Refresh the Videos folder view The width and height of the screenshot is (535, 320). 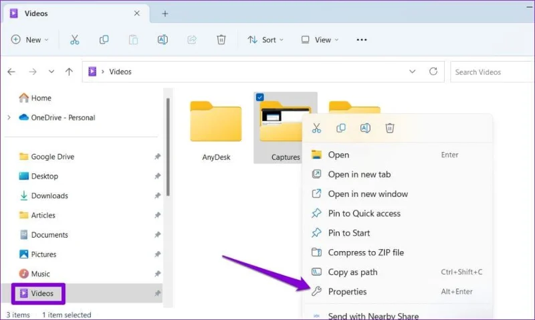click(x=433, y=72)
